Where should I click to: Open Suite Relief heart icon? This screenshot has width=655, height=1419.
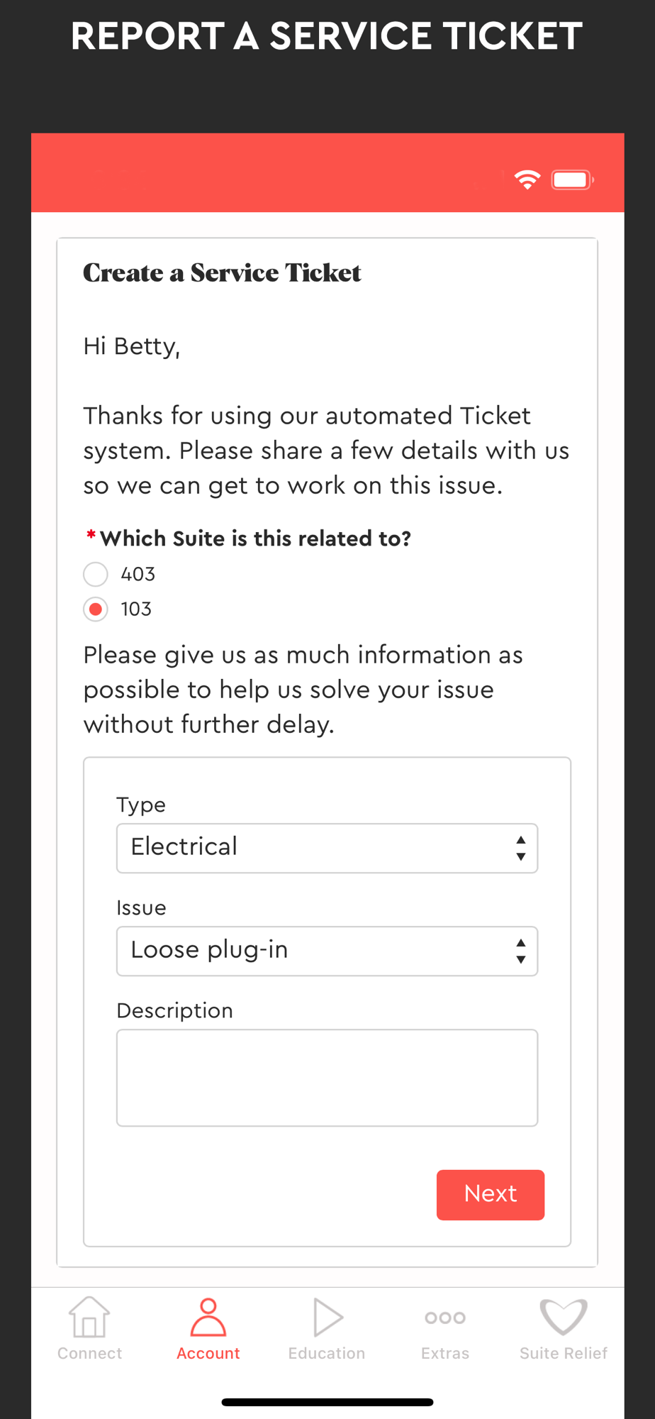pos(564,1317)
